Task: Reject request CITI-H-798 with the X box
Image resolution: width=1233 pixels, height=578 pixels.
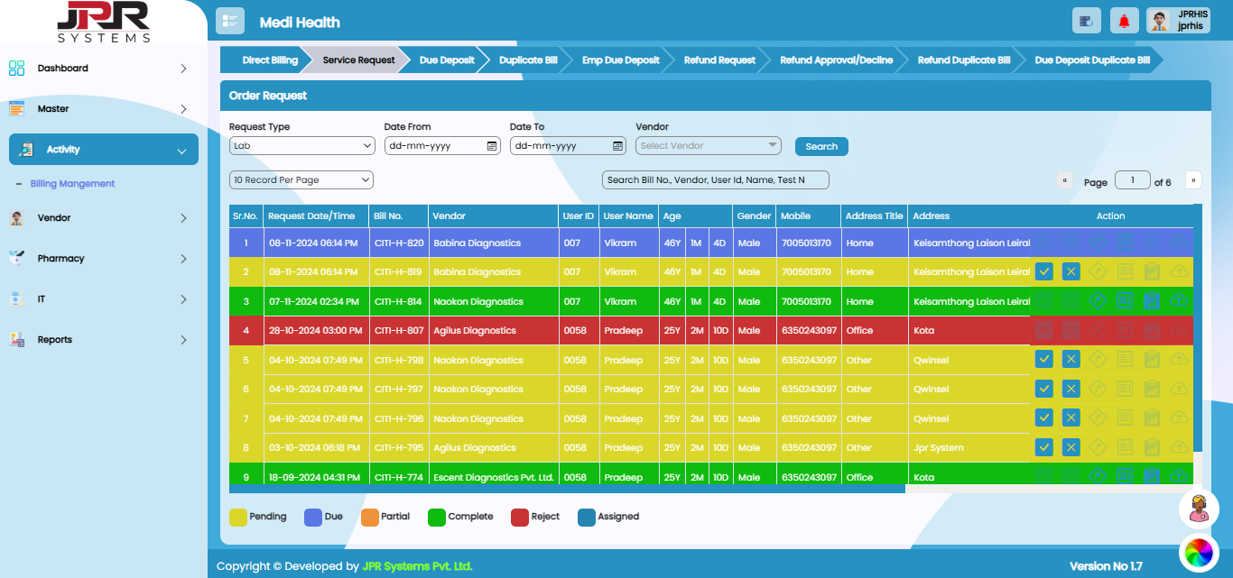Action: (1071, 360)
